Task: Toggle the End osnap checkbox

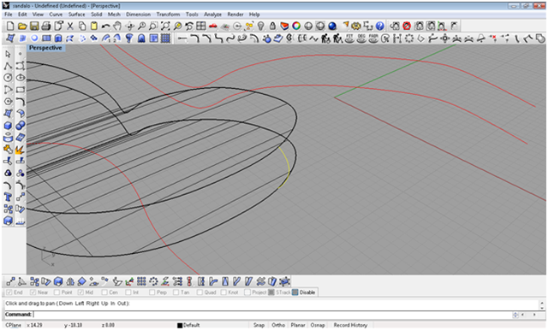Action: coord(9,292)
